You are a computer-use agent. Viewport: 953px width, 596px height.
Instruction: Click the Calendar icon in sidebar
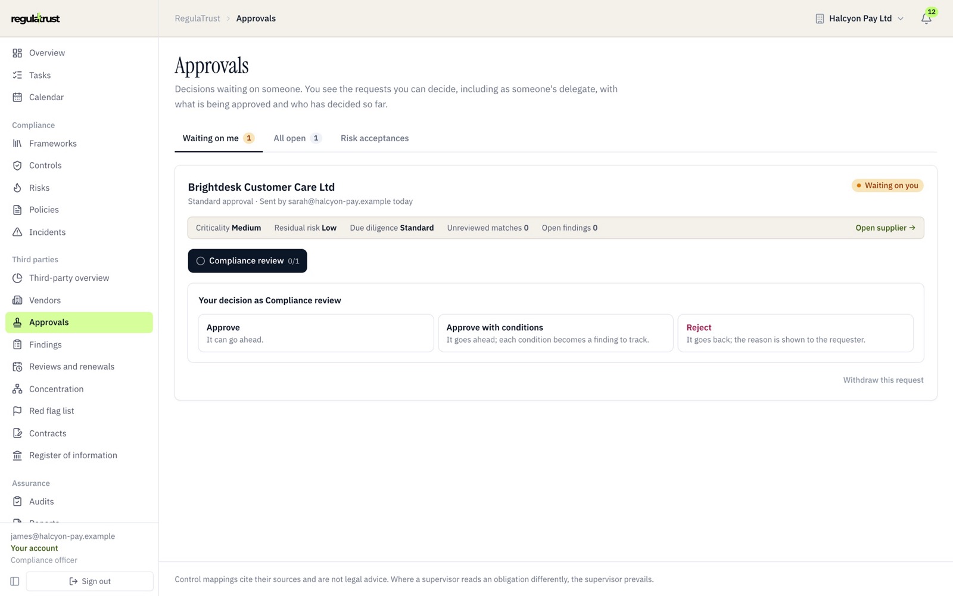(x=17, y=97)
